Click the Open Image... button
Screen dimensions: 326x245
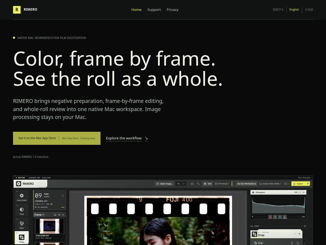pyautogui.click(x=164, y=184)
